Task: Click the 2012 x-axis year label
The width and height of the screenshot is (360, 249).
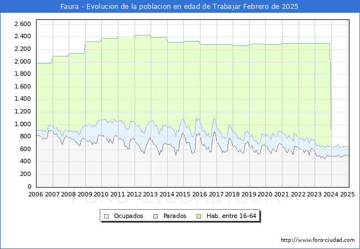Action: (x=134, y=194)
